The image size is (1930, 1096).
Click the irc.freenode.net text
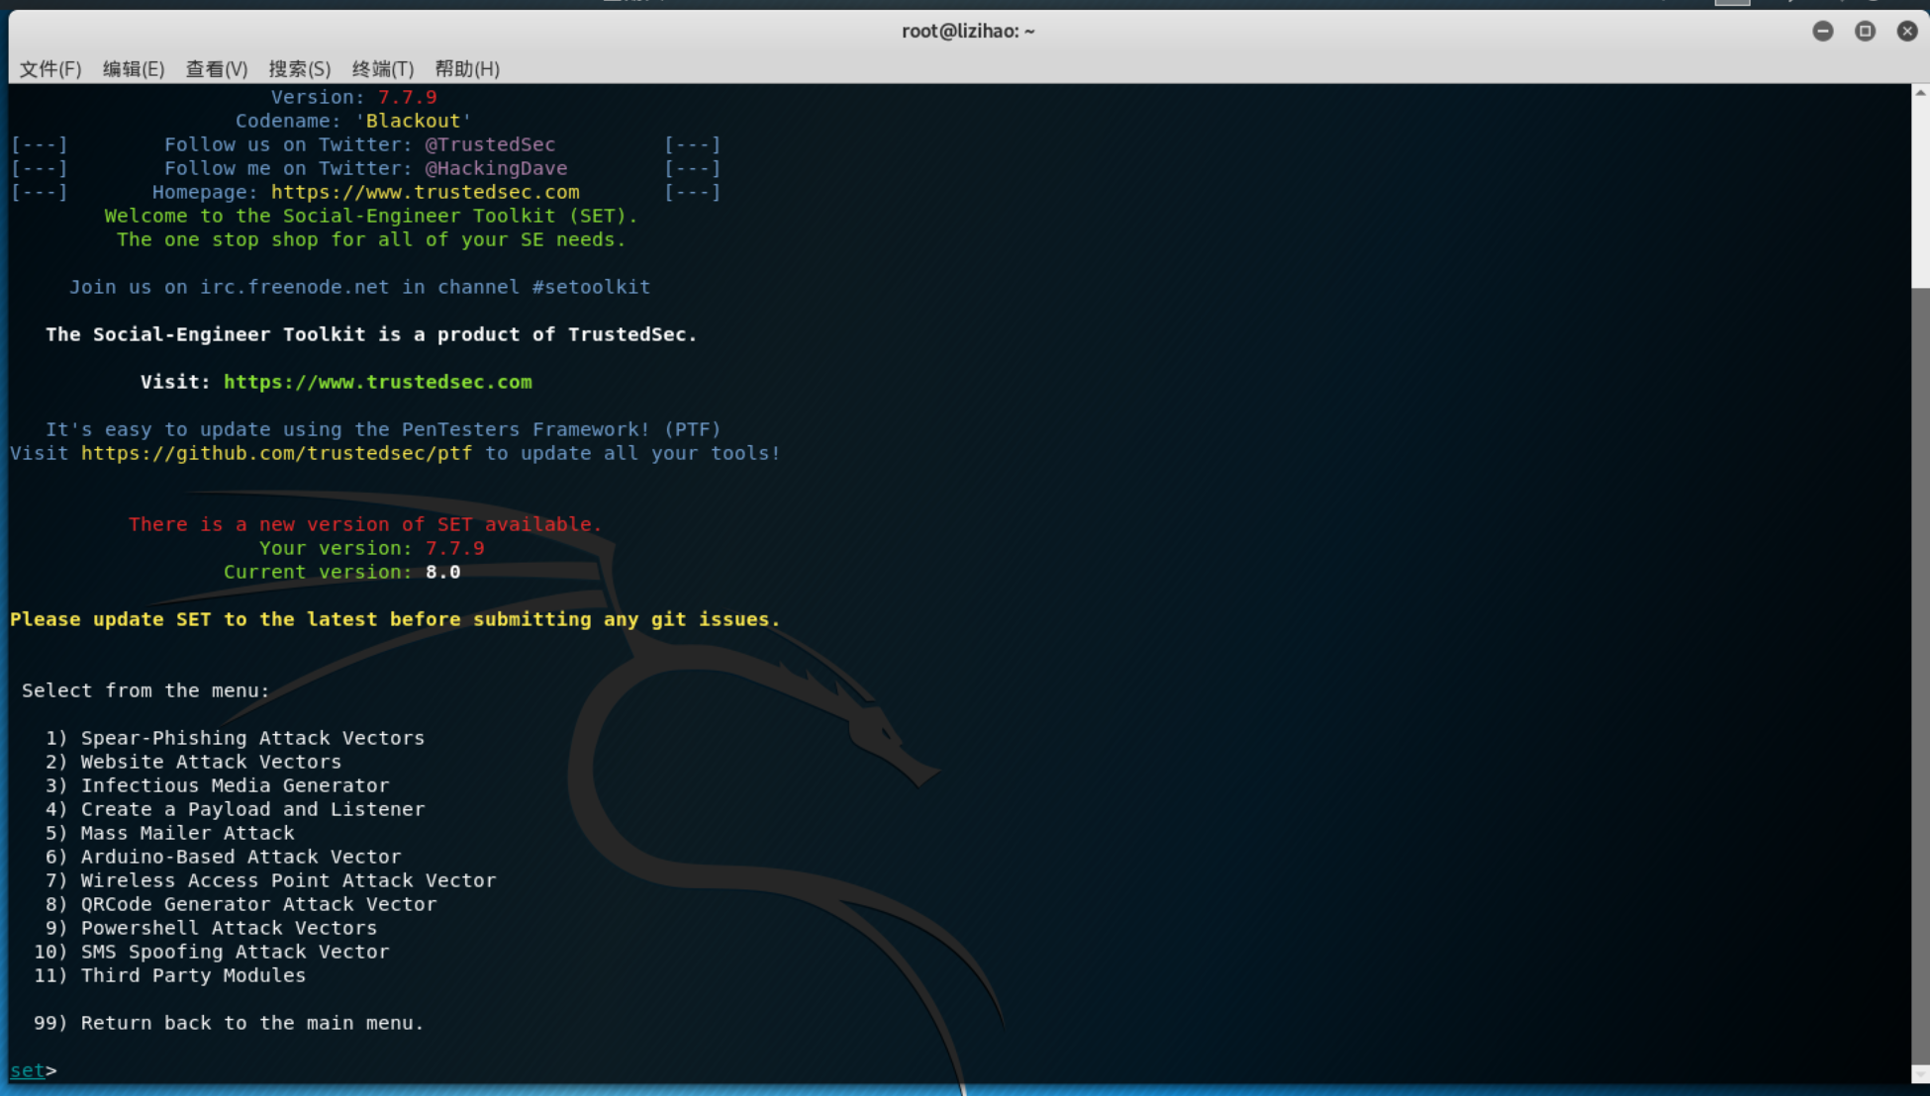[294, 287]
